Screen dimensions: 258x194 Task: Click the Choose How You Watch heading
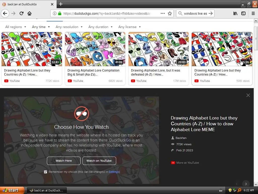(x=81, y=127)
